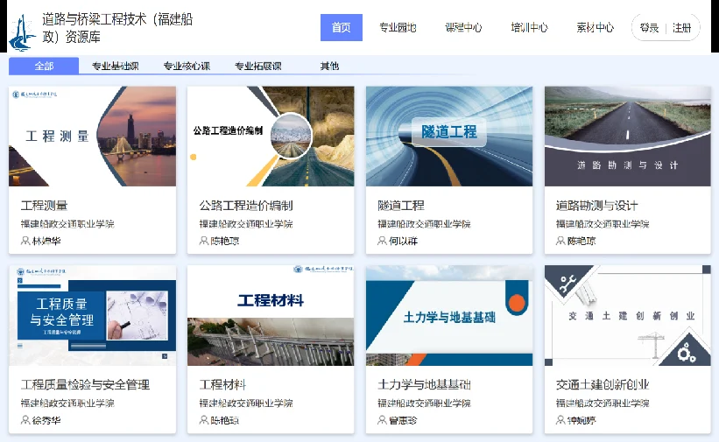Click the 工程材料 course title text

tap(222, 385)
